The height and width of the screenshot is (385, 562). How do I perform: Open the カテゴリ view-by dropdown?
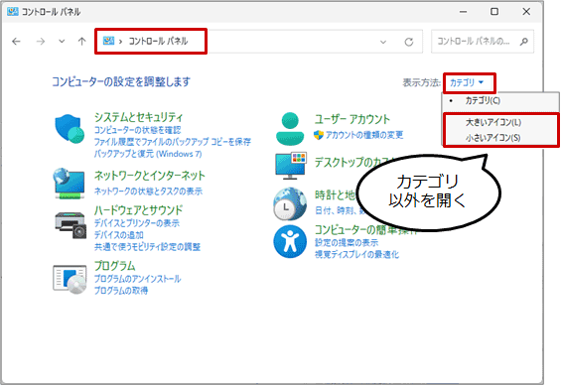point(467,82)
